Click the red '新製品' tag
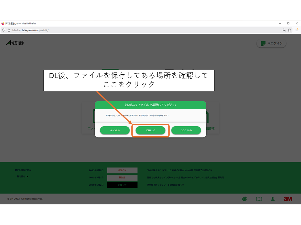Image resolution: width=301 pixels, height=225 pixels. (x=122, y=177)
